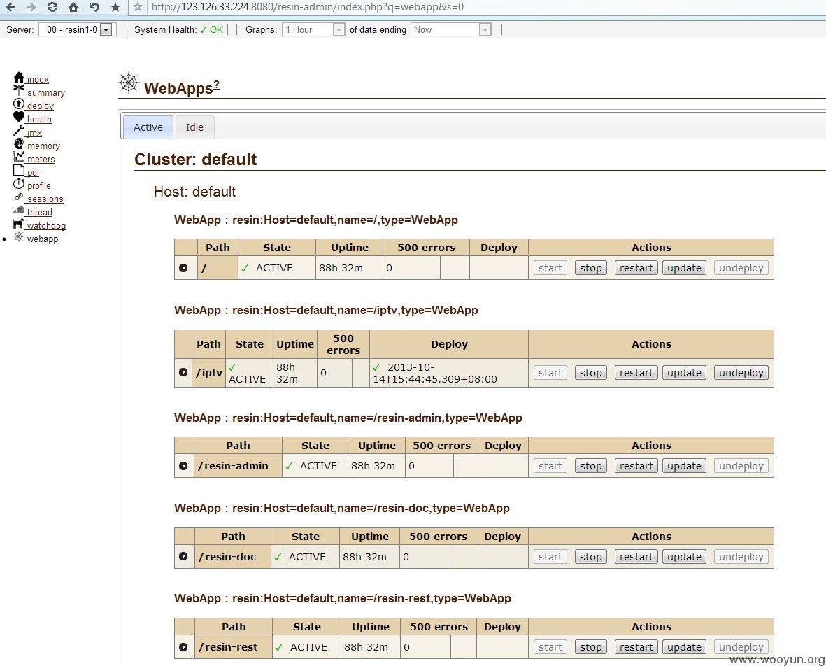
Task: Open the profile sidebar link
Action: pyautogui.click(x=39, y=185)
